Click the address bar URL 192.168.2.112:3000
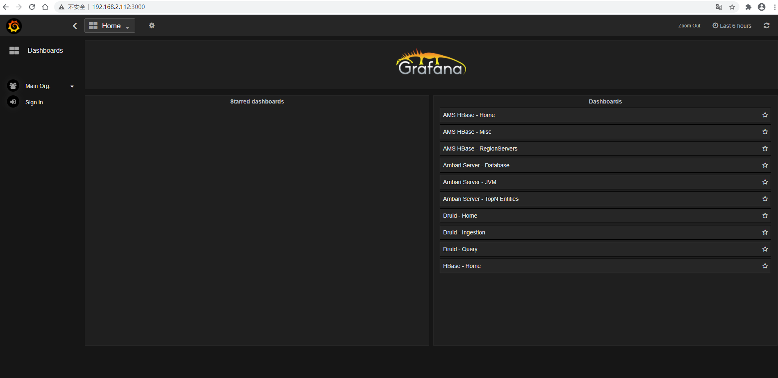Screen dimensions: 778x378 (118, 7)
